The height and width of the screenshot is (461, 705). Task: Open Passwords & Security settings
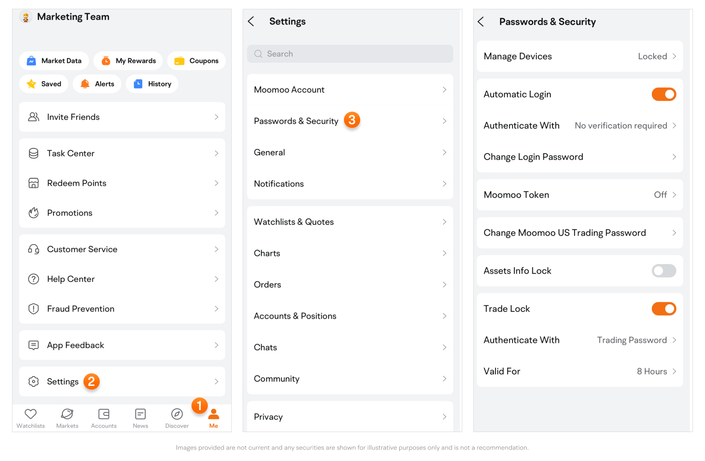point(350,121)
